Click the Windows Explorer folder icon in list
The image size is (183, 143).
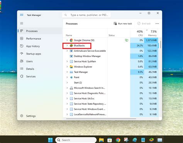(x=71, y=67)
